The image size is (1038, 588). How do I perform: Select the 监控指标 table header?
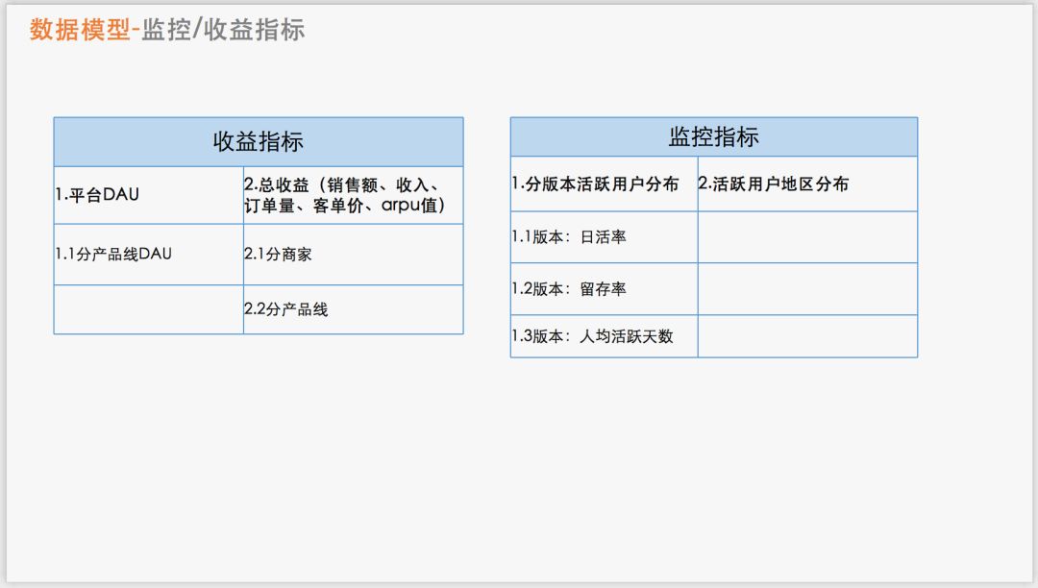(x=713, y=135)
